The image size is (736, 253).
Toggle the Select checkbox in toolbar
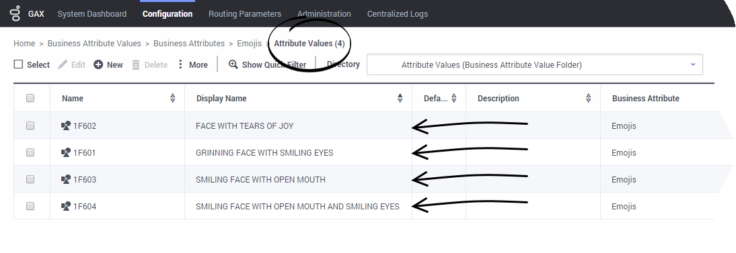pos(18,64)
